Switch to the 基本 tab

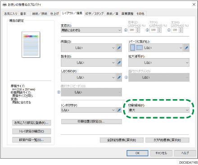click(x=23, y=14)
